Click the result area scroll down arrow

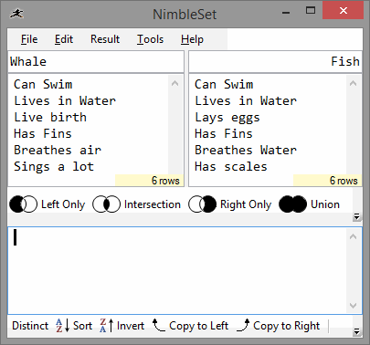pyautogui.click(x=354, y=306)
